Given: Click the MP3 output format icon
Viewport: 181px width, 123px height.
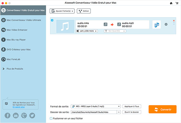Looking at the screenshot, I should 156,24.
